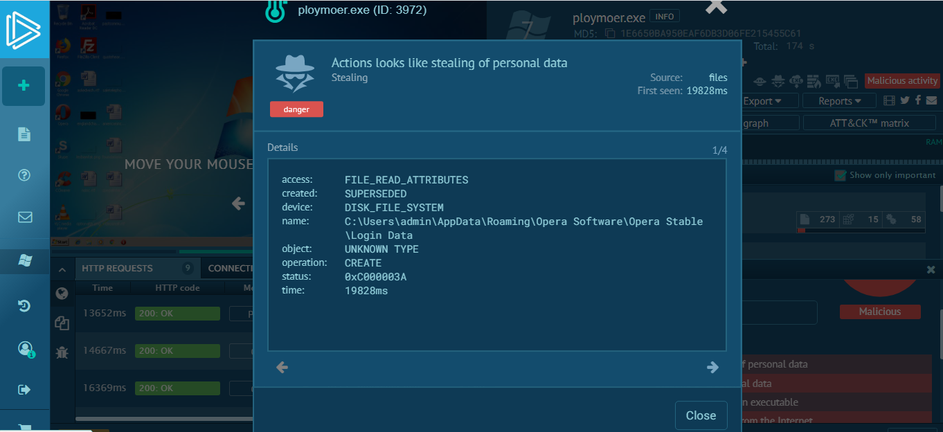Click the sign out icon in sidebar
This screenshot has width=943, height=432.
coord(24,390)
